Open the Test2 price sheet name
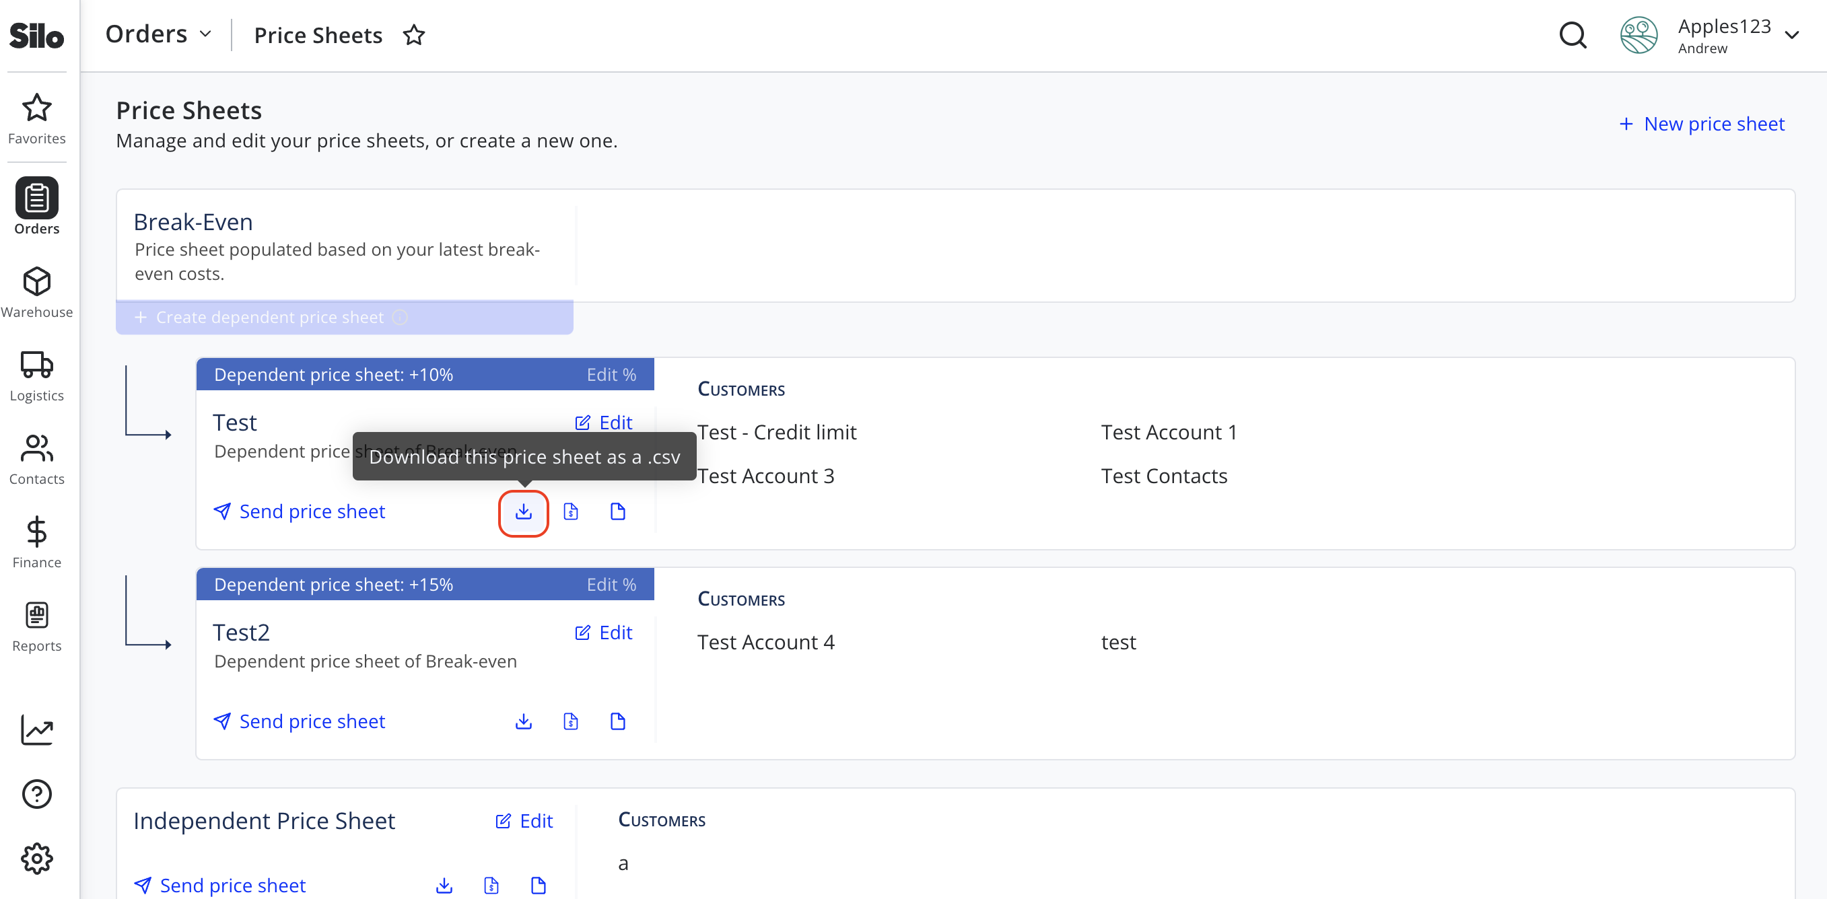Screen dimensions: 1827x899 241,633
